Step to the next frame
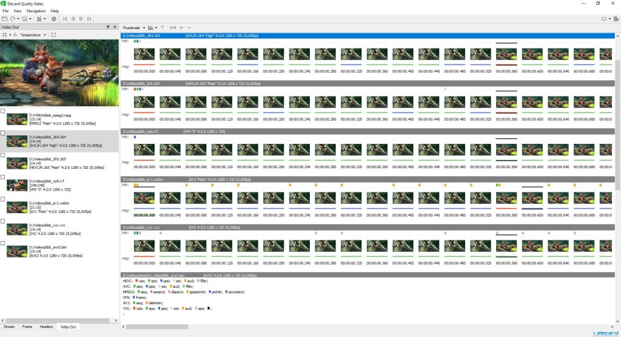The height and width of the screenshot is (337, 621). (x=81, y=19)
